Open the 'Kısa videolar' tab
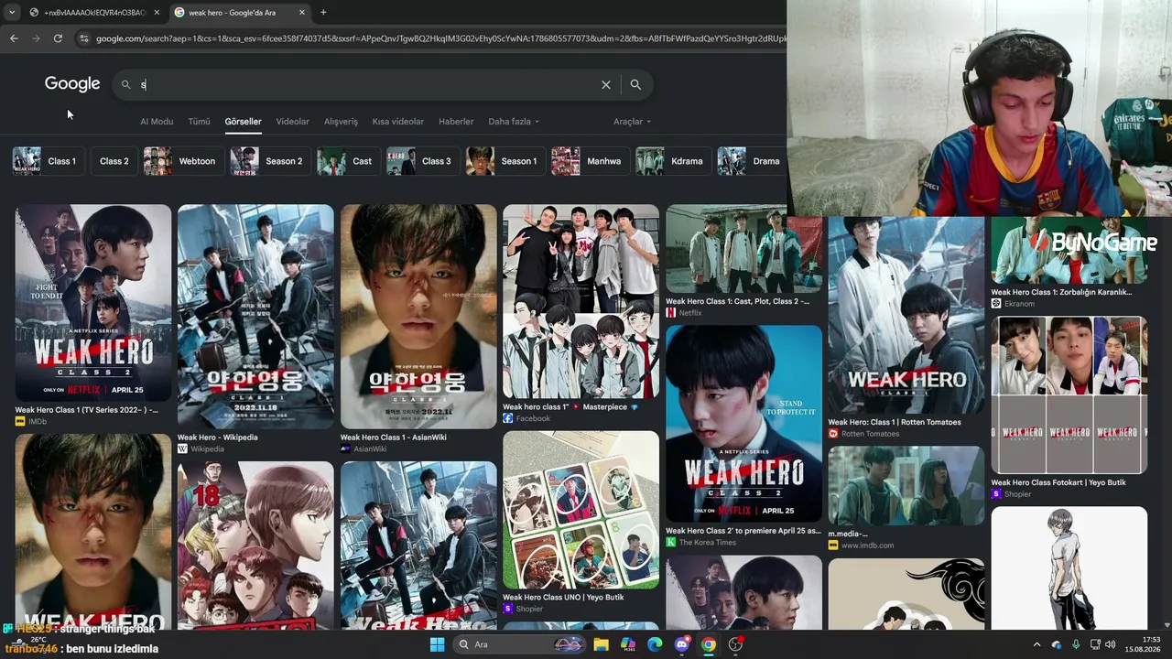Viewport: 1172px width, 659px height. (398, 122)
